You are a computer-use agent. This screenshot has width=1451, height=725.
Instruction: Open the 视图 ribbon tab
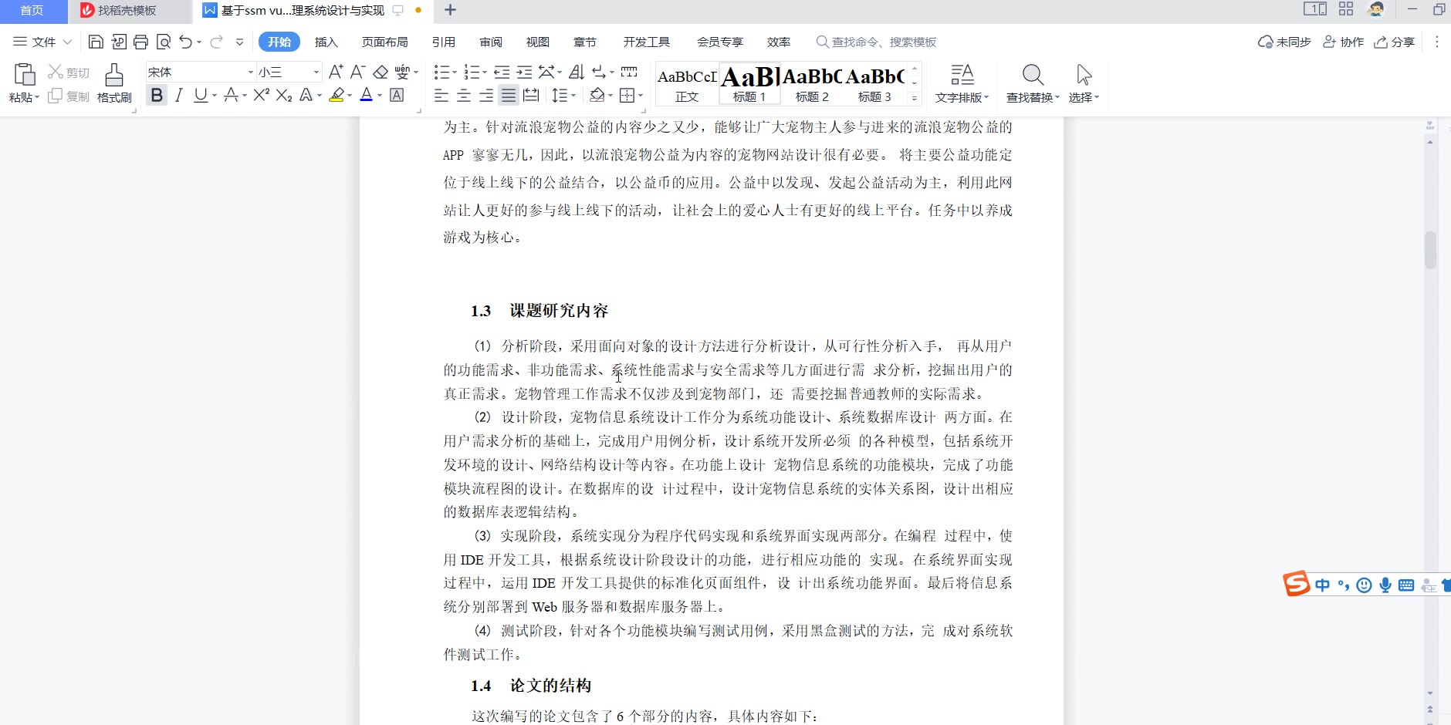pos(537,42)
